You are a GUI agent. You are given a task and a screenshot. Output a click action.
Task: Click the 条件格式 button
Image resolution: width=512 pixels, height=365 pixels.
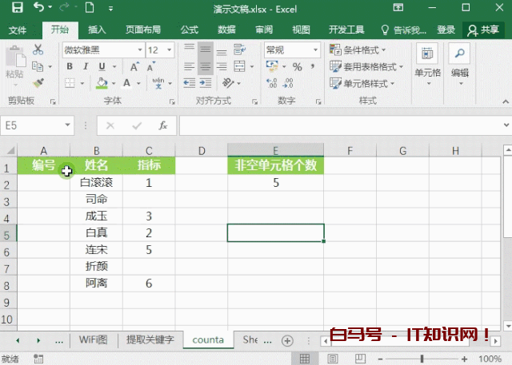(368, 50)
